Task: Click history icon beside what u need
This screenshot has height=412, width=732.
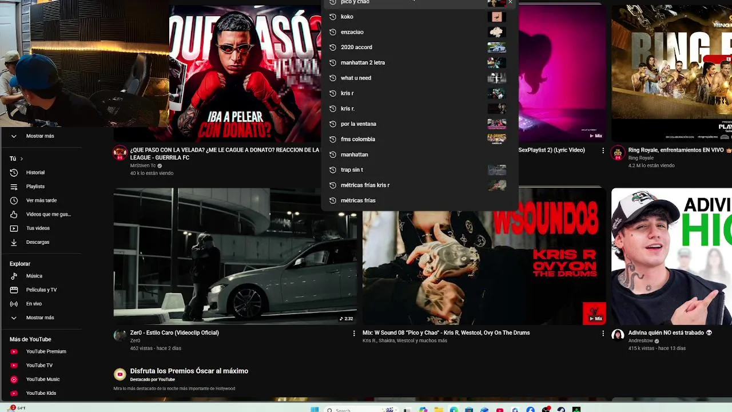Action: 333,78
